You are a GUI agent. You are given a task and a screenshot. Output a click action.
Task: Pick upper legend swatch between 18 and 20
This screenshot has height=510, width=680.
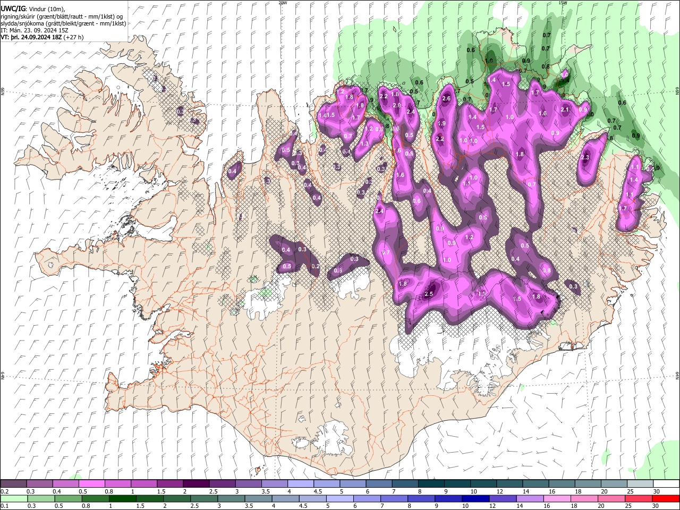point(588,483)
